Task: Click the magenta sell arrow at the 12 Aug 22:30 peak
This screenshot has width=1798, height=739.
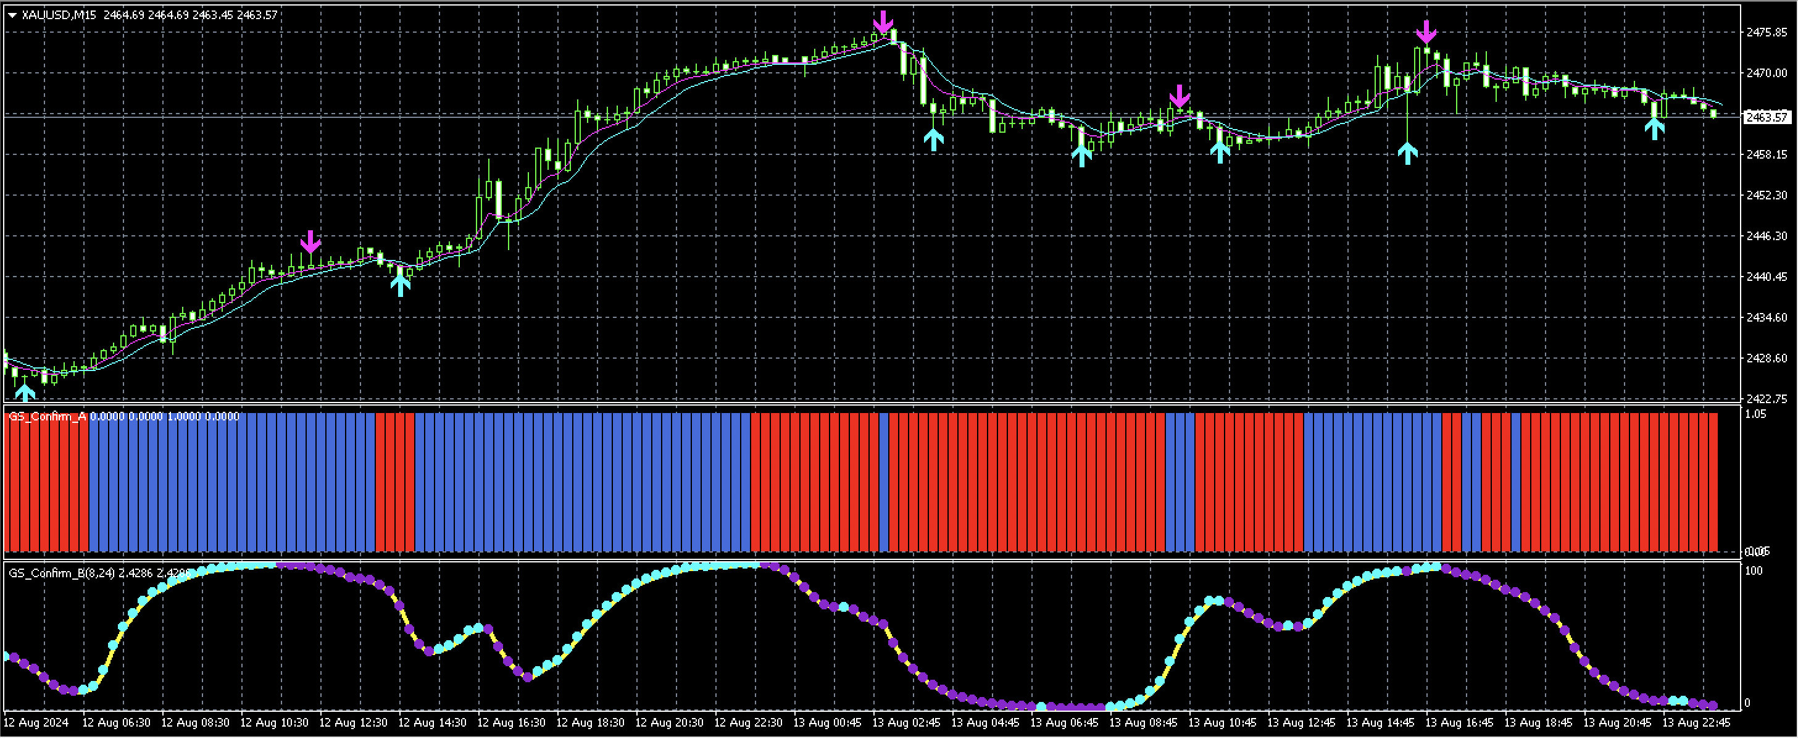Action: pyautogui.click(x=884, y=21)
